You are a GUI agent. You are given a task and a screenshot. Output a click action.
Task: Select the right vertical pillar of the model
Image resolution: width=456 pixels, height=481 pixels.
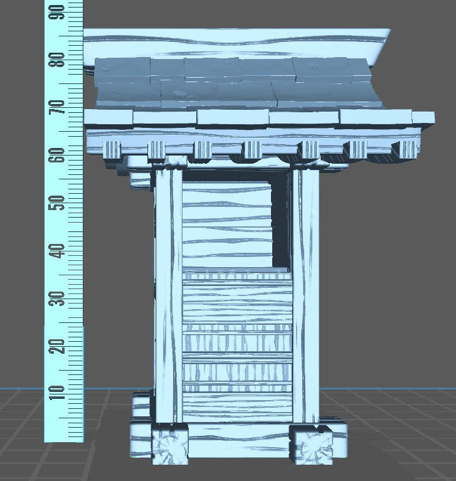tap(306, 295)
